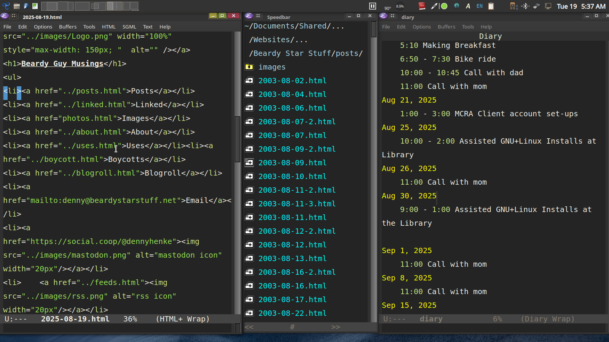Expand the 2003-08-02.html entry in Speedbar

tap(249, 81)
